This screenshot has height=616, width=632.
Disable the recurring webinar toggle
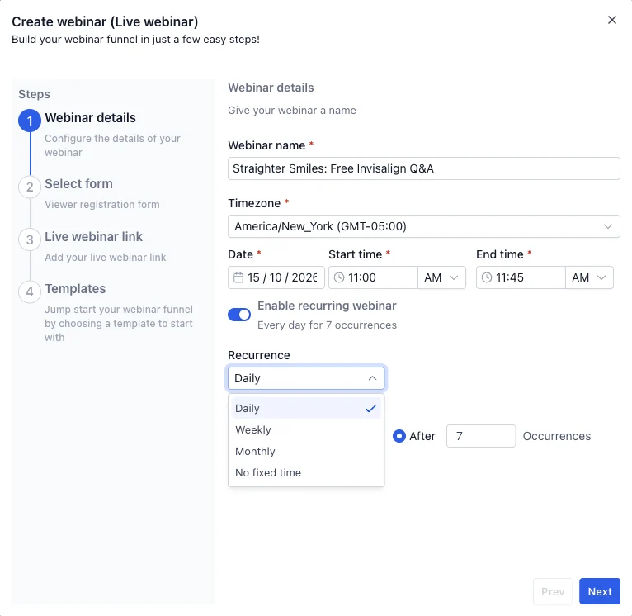(239, 315)
